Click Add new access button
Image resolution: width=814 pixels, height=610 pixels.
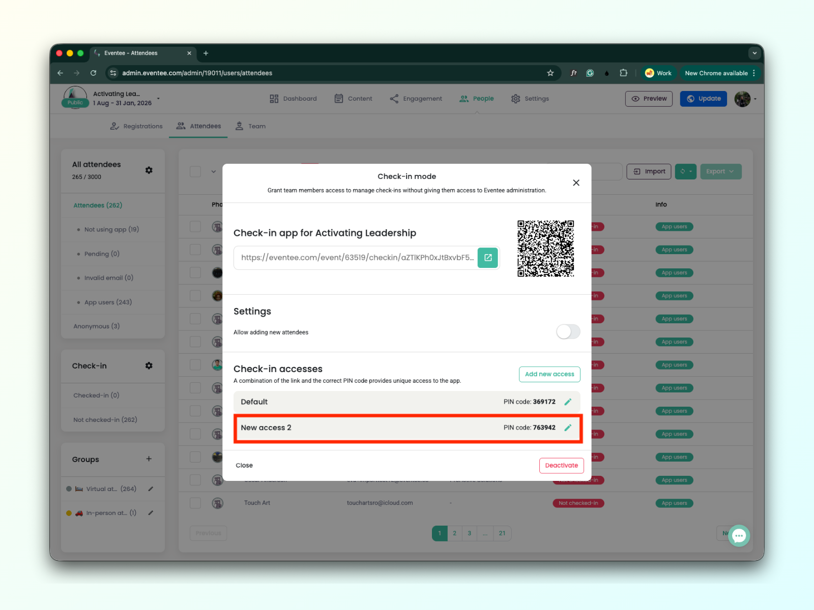pos(549,375)
